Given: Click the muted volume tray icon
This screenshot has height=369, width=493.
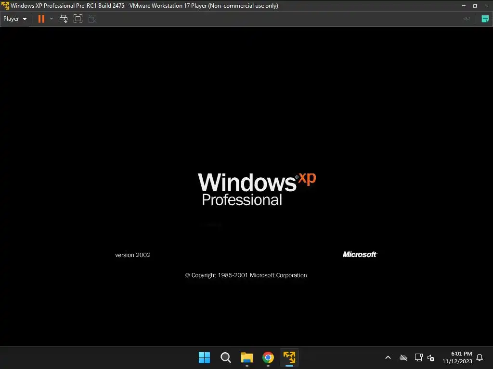Looking at the screenshot, I should pyautogui.click(x=431, y=357).
